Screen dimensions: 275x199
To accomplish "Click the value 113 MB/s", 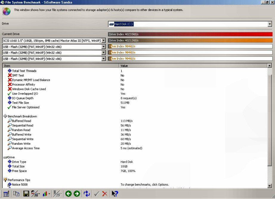I will pyautogui.click(x=126, y=121).
